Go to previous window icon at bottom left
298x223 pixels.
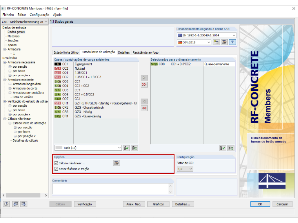[16, 204]
